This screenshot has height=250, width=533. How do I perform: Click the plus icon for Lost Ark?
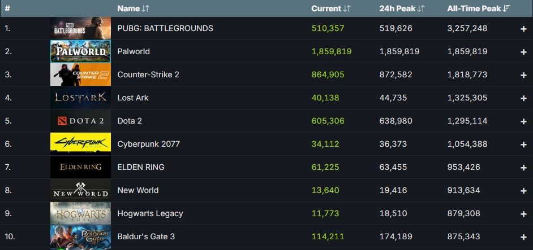(x=523, y=98)
